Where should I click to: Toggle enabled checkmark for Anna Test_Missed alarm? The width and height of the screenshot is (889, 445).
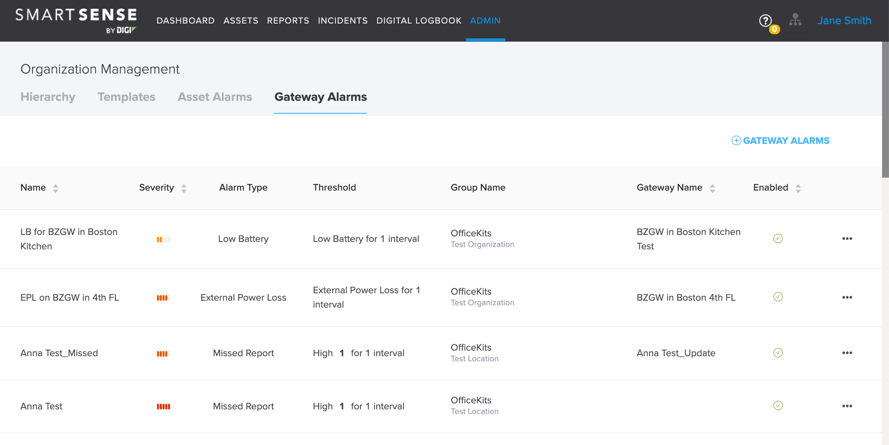[778, 353]
